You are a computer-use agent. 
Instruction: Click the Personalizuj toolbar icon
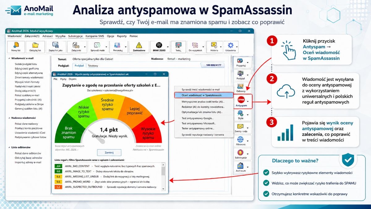117,45
